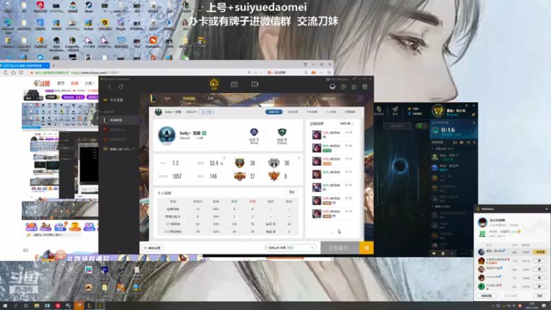Open the yellow hamburger menu button

366,248
